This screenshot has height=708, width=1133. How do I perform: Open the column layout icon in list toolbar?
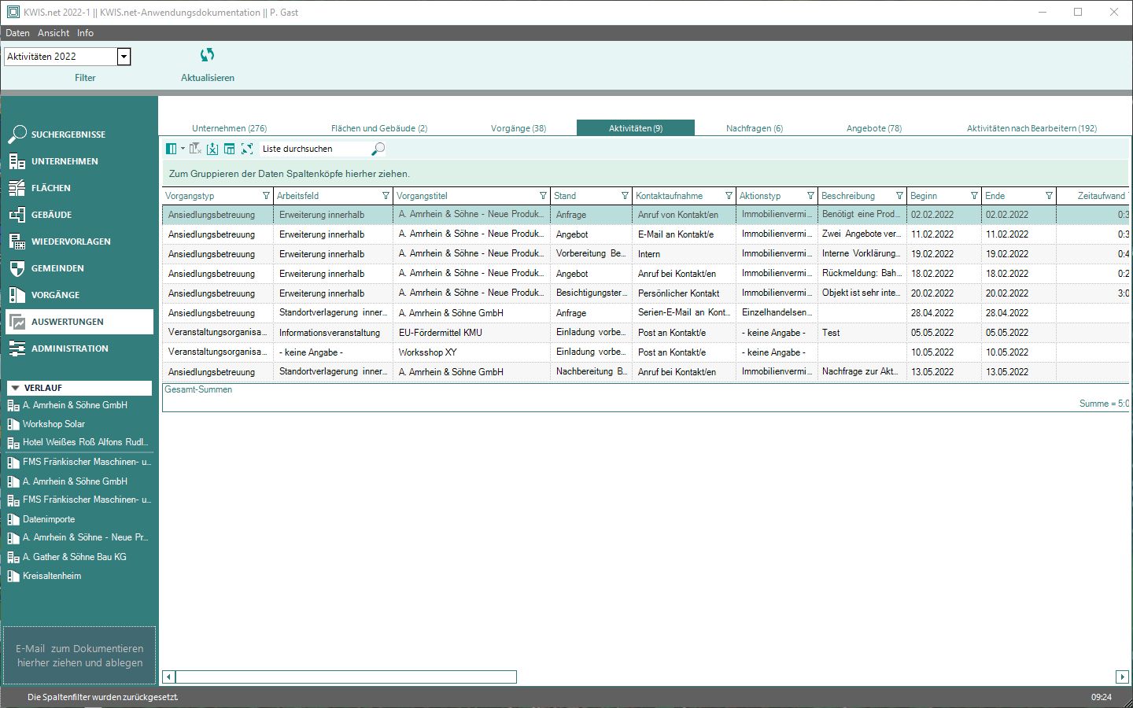(171, 149)
